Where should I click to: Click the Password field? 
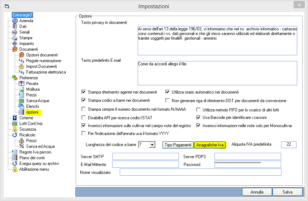pyautogui.click(x=248, y=164)
